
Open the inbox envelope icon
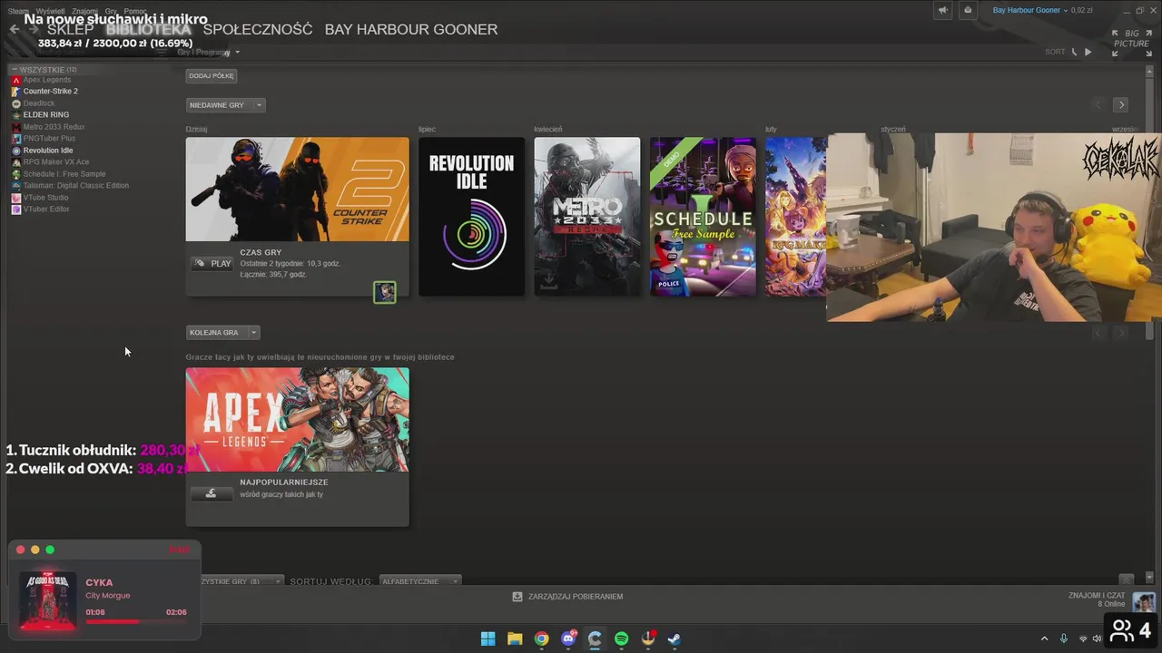tap(968, 11)
